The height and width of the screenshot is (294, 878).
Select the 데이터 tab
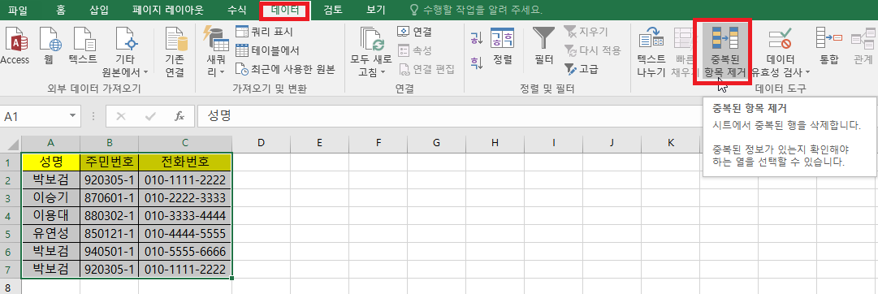[x=285, y=10]
